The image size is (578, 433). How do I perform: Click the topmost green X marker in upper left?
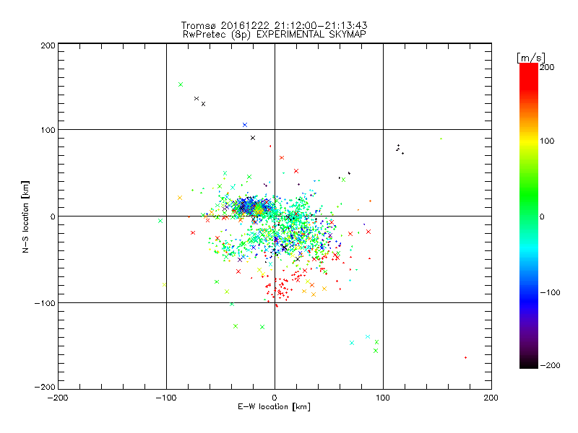click(181, 84)
